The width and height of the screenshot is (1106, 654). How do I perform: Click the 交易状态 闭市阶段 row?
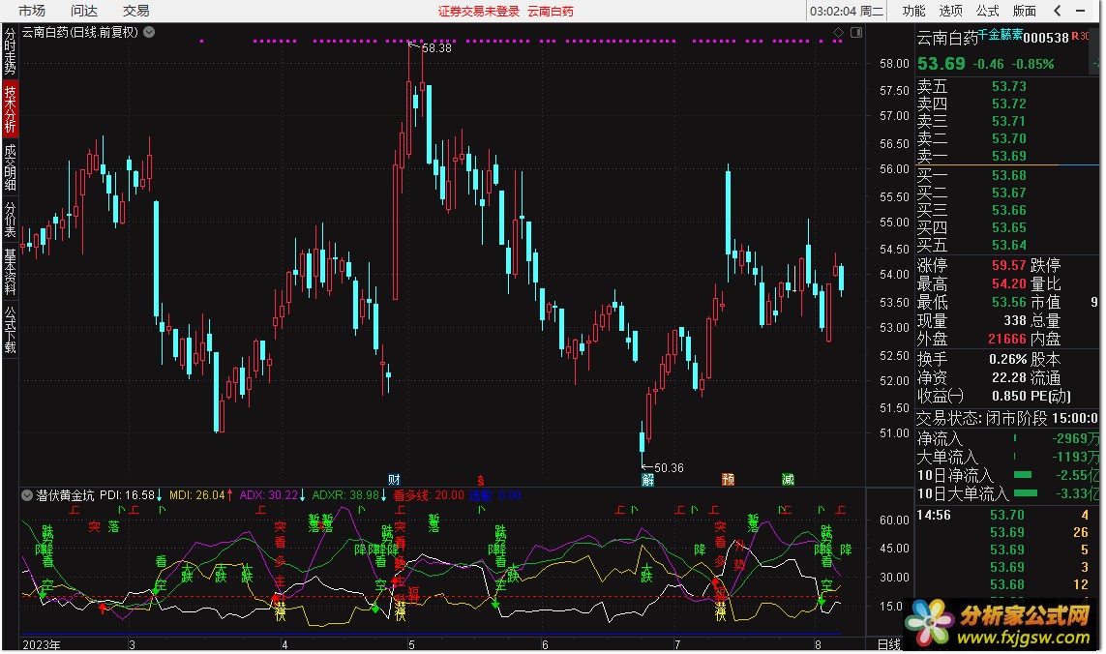1007,418
